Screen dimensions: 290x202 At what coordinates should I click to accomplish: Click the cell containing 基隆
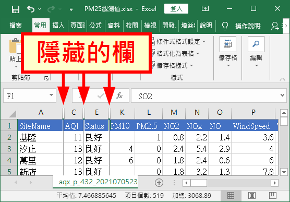40,137
